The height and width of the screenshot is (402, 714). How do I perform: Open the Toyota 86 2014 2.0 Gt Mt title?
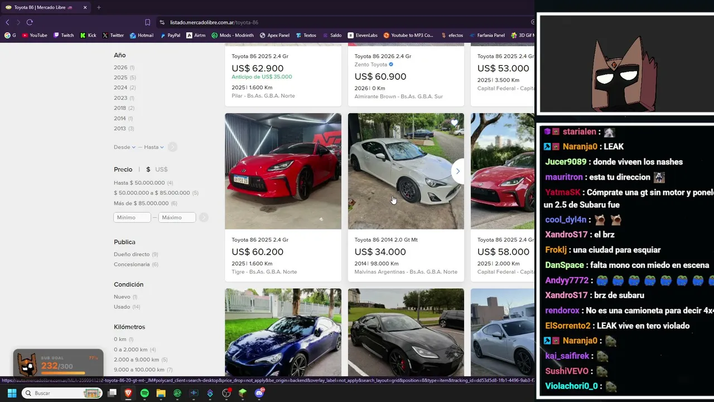(x=386, y=240)
